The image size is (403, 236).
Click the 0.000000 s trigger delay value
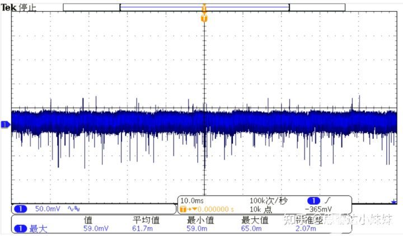pyautogui.click(x=215, y=209)
